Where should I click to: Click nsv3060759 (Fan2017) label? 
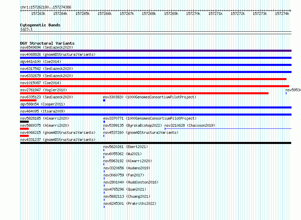124,175
